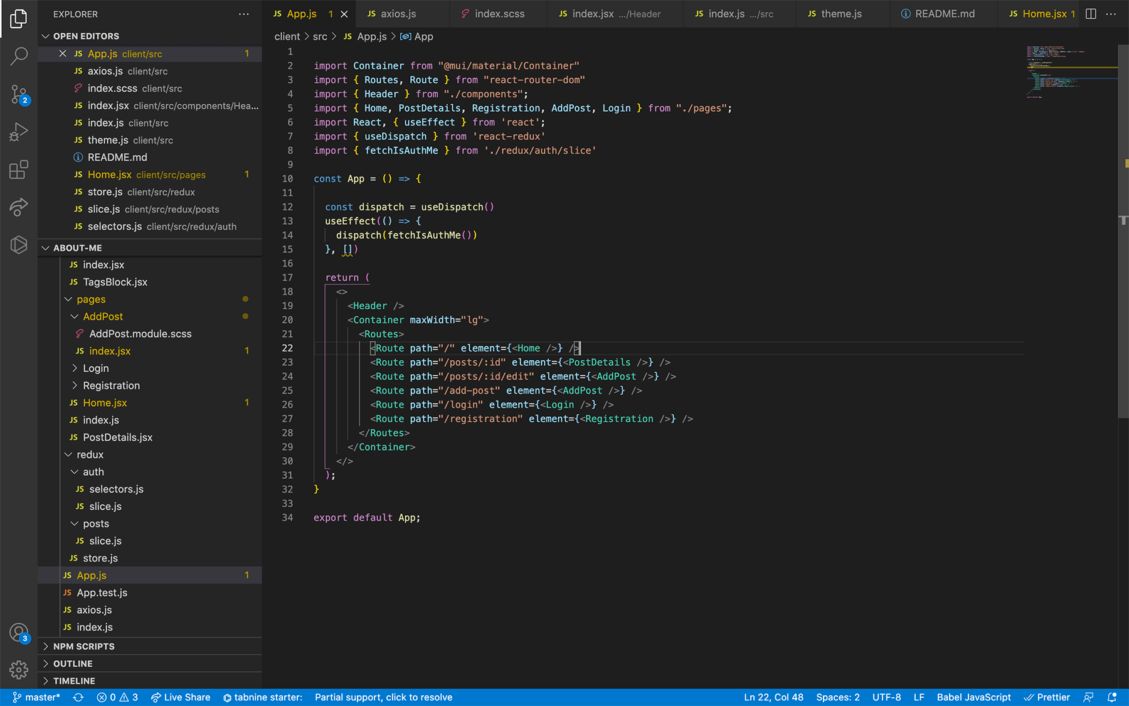
Task: Click client in breadcrumb path
Action: 287,36
